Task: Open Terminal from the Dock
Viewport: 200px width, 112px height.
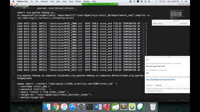Action: 90,107
